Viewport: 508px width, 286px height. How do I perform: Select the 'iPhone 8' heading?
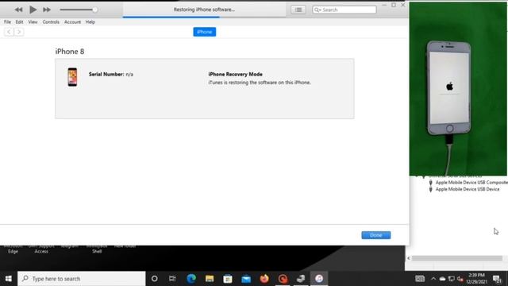click(70, 52)
